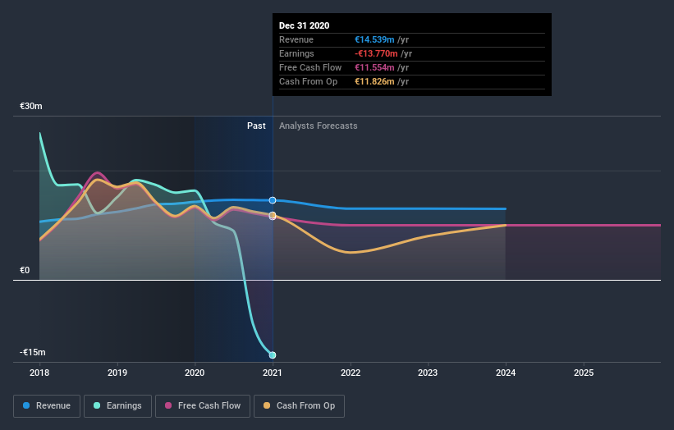
Task: Toggle the Earnings legend button
Action: [x=117, y=406]
